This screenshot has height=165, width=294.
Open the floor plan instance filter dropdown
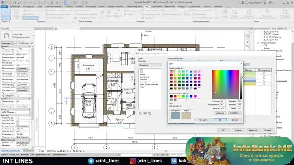[9, 43]
